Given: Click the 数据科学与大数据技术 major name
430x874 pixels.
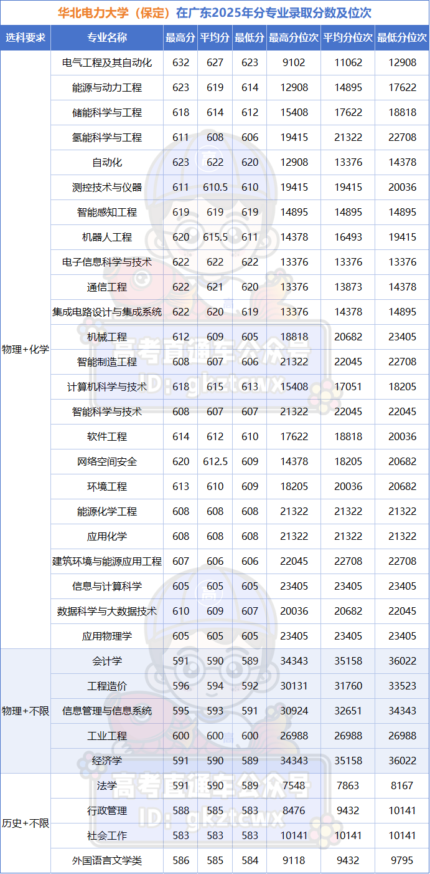Looking at the screenshot, I should click(x=107, y=611).
